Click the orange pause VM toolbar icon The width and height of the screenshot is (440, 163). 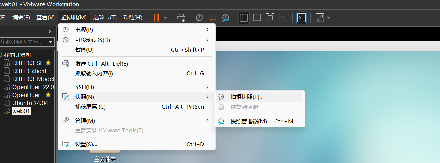click(156, 18)
